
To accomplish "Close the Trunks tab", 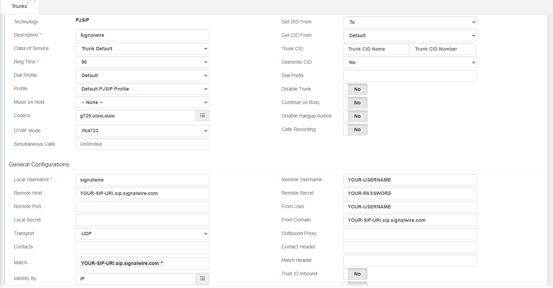I will click(35, 2).
